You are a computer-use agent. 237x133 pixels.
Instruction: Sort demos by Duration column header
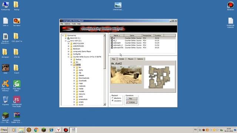coord(159,35)
